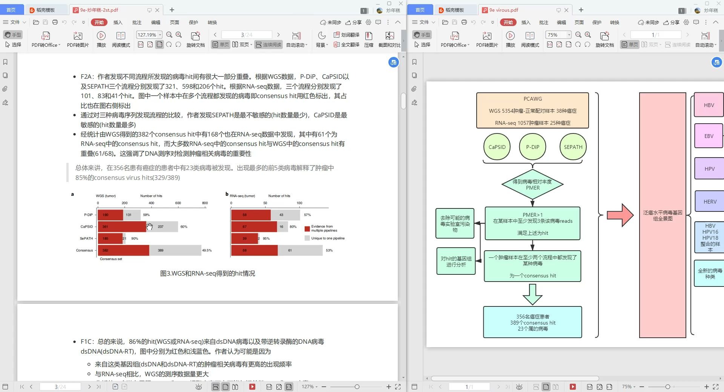Image resolution: width=724 pixels, height=392 pixels.
Task: Click zoom plus in right status bar
Action: point(707,387)
